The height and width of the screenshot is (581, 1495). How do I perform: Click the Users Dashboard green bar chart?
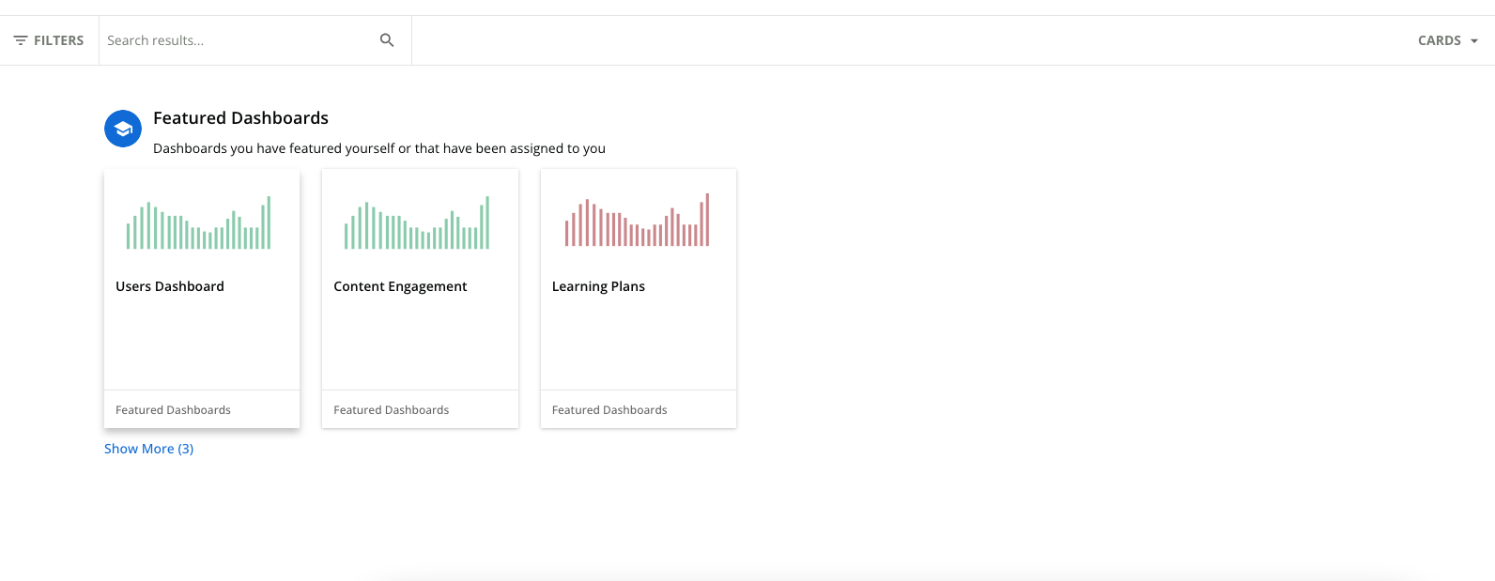[x=199, y=222]
